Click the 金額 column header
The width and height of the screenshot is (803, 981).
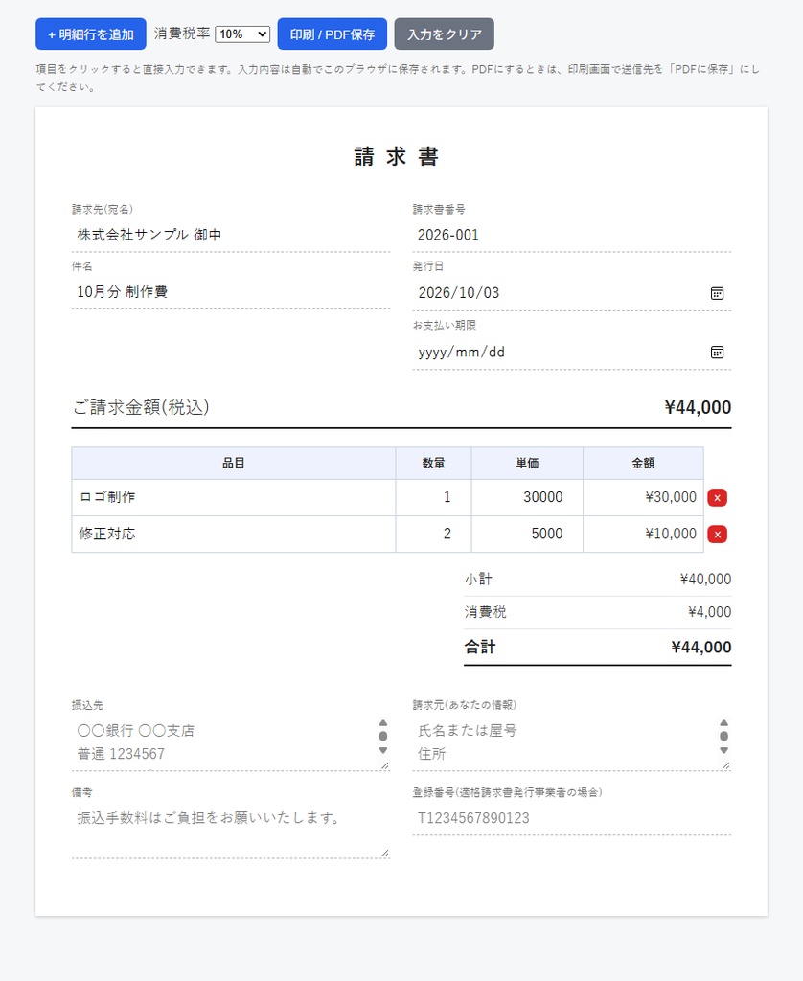pos(643,464)
